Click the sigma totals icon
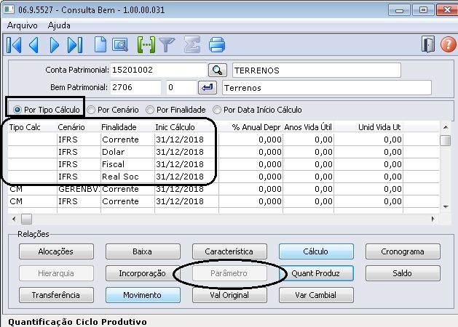The width and height of the screenshot is (458, 327). point(192,44)
